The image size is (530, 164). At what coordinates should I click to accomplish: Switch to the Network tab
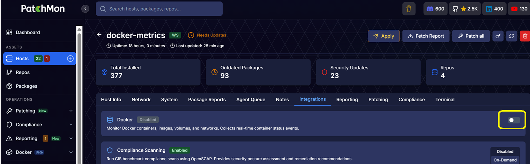141,100
